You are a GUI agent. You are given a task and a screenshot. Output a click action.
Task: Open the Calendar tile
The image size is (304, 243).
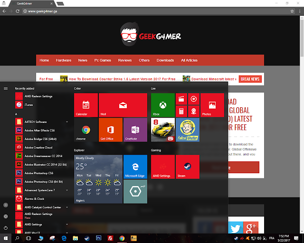pos(86,105)
